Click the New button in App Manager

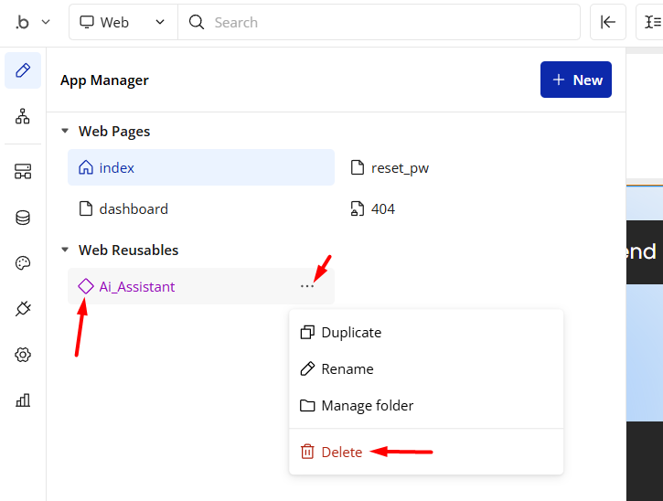click(576, 80)
